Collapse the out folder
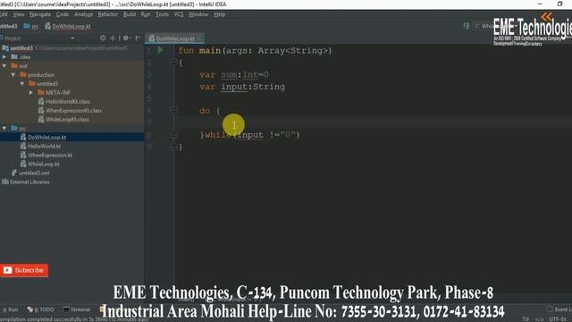The image size is (572, 322). (x=4, y=65)
